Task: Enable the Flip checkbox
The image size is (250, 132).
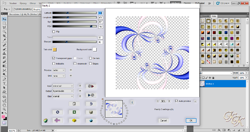Action: point(54,32)
